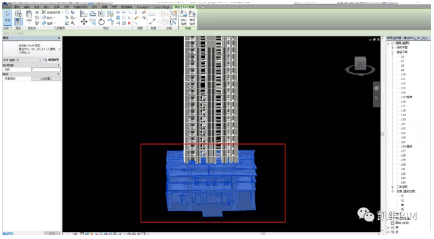Open floor plan L34 in project browser
The image size is (434, 239).
click(x=403, y=182)
